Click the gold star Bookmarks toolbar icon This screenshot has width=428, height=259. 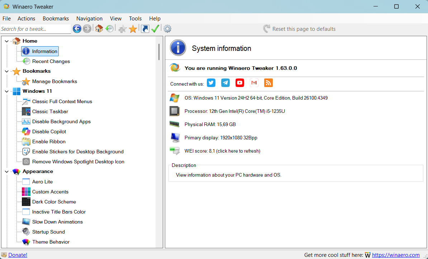click(133, 29)
